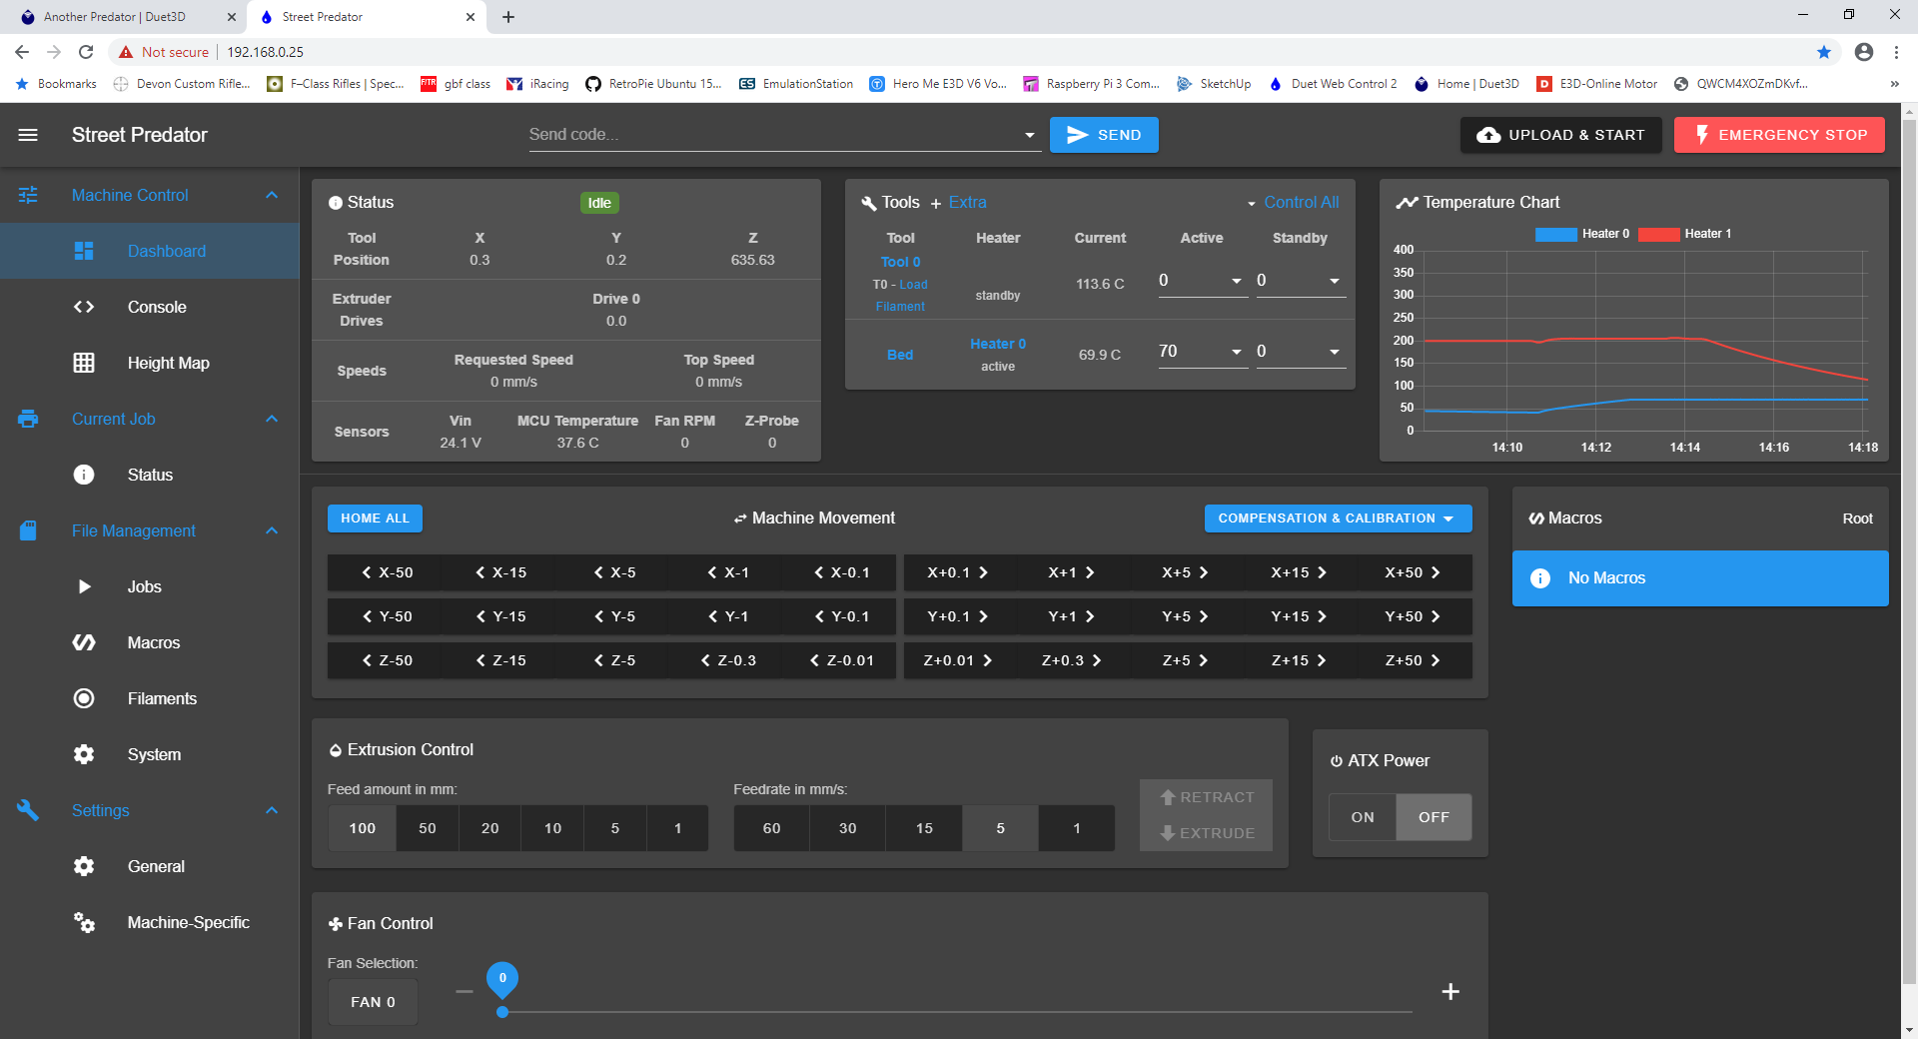The image size is (1918, 1039).
Task: Click the fan speed slider track
Action: point(957,1012)
